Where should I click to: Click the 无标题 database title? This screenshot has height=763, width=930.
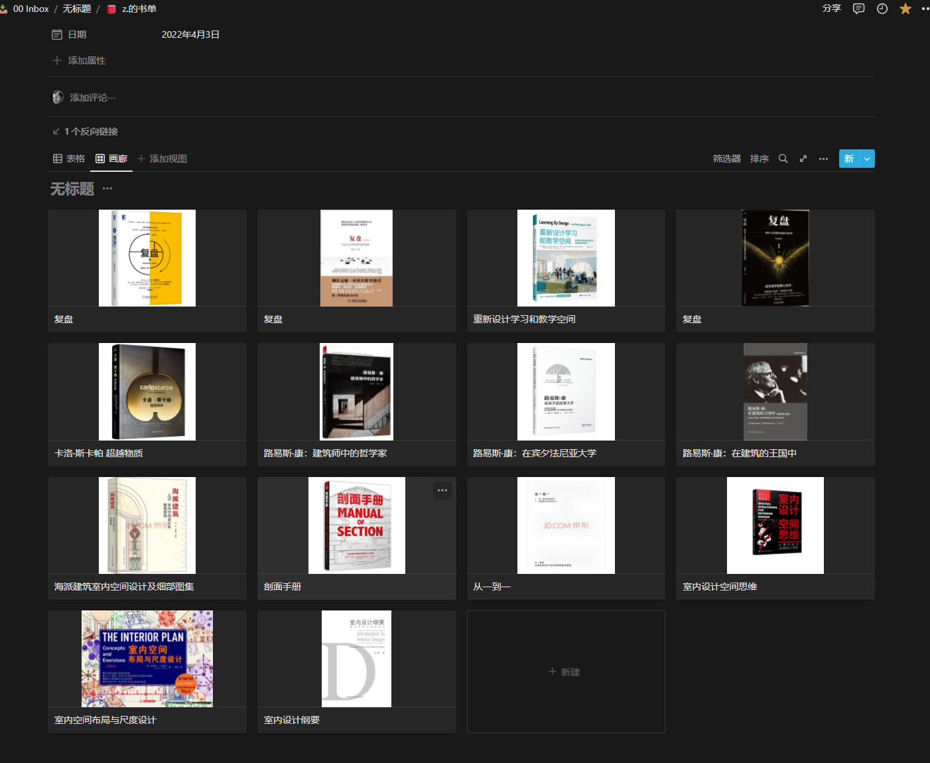(x=72, y=189)
